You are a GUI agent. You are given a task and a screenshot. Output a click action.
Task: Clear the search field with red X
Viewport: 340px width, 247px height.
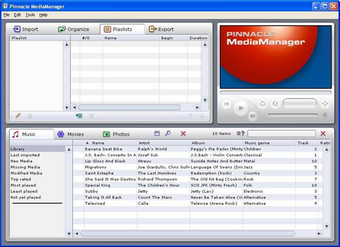(x=323, y=133)
